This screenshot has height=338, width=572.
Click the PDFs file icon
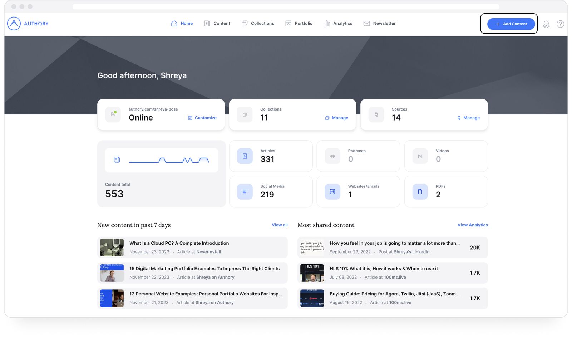click(x=420, y=192)
